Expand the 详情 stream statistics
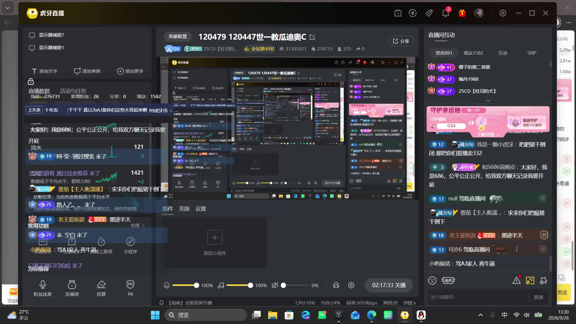576x324 pixels. (409, 303)
